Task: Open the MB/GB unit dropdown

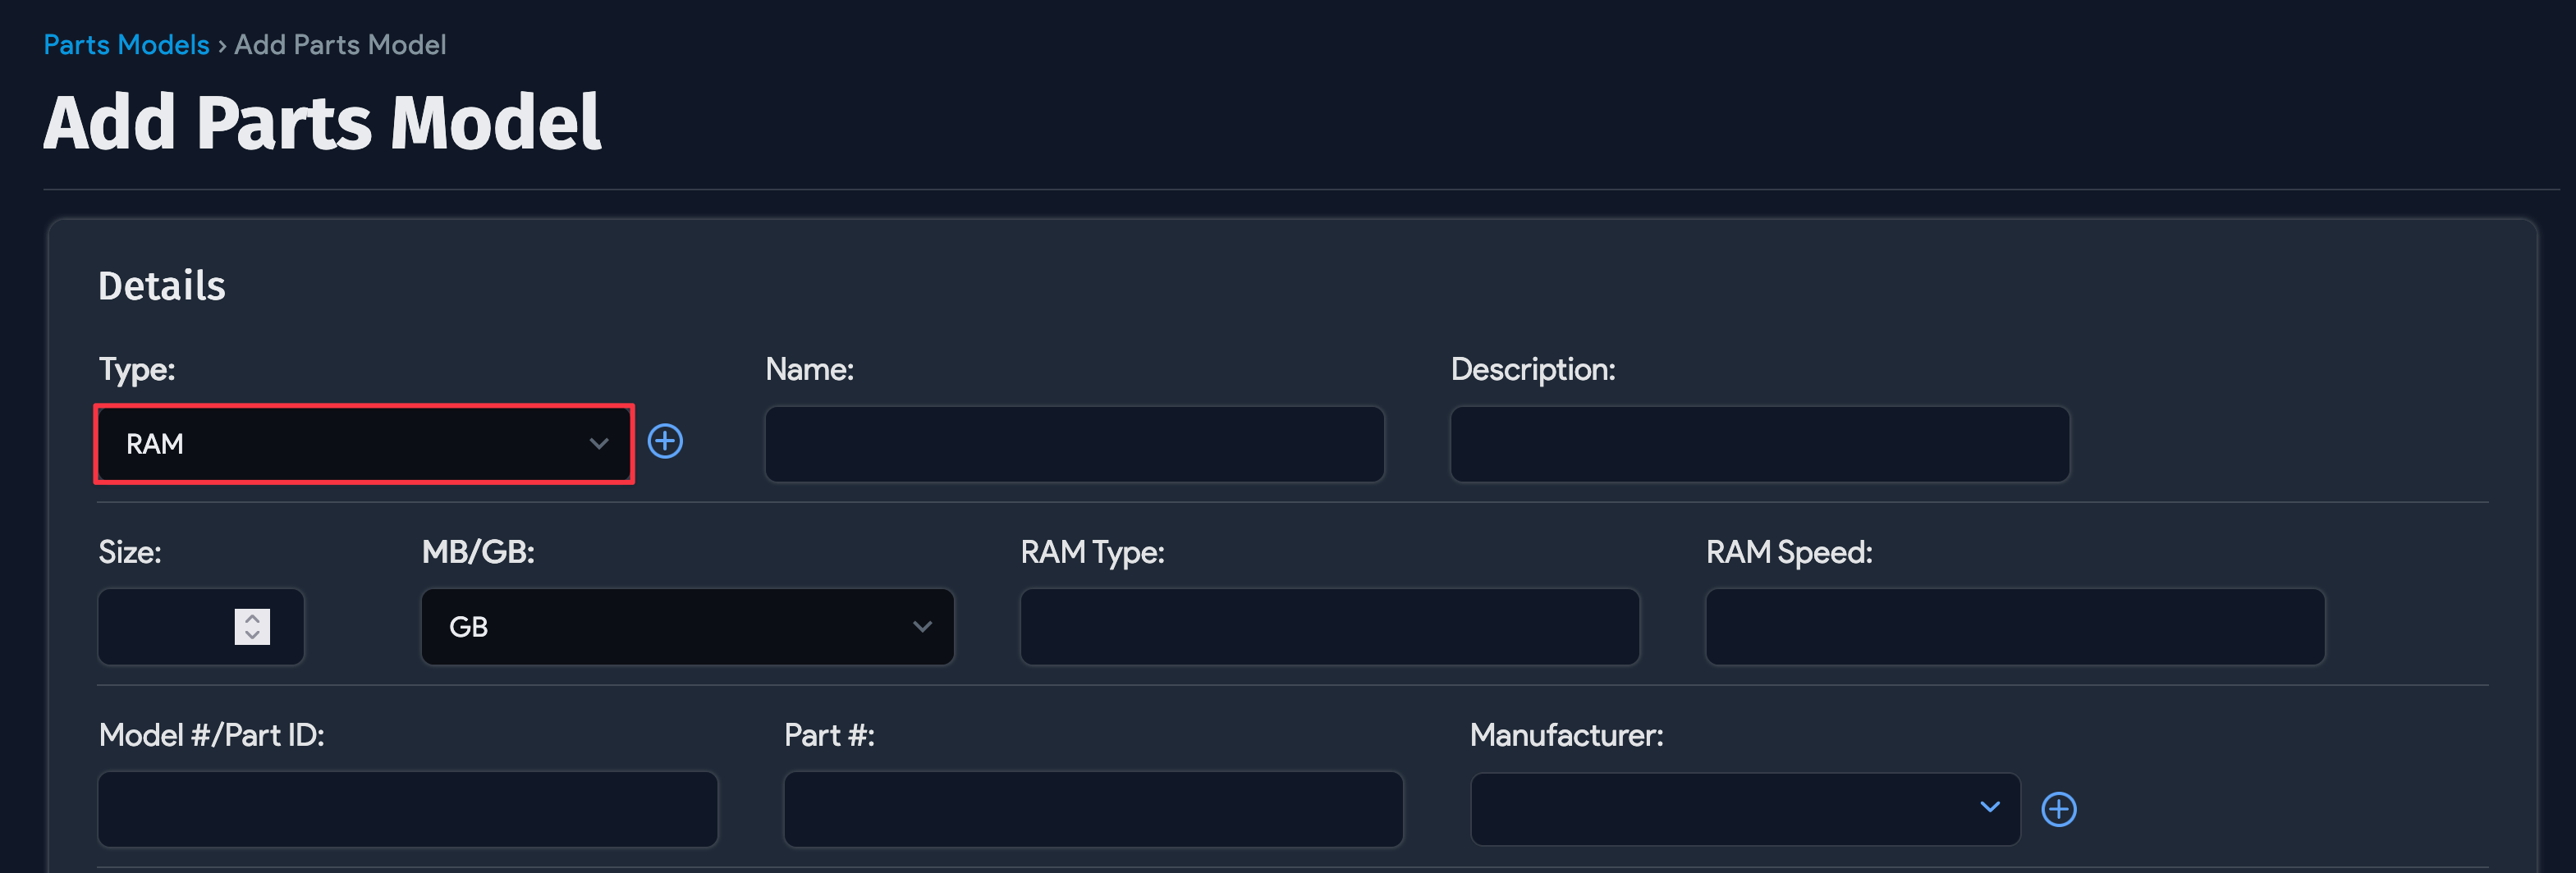Action: tap(687, 627)
